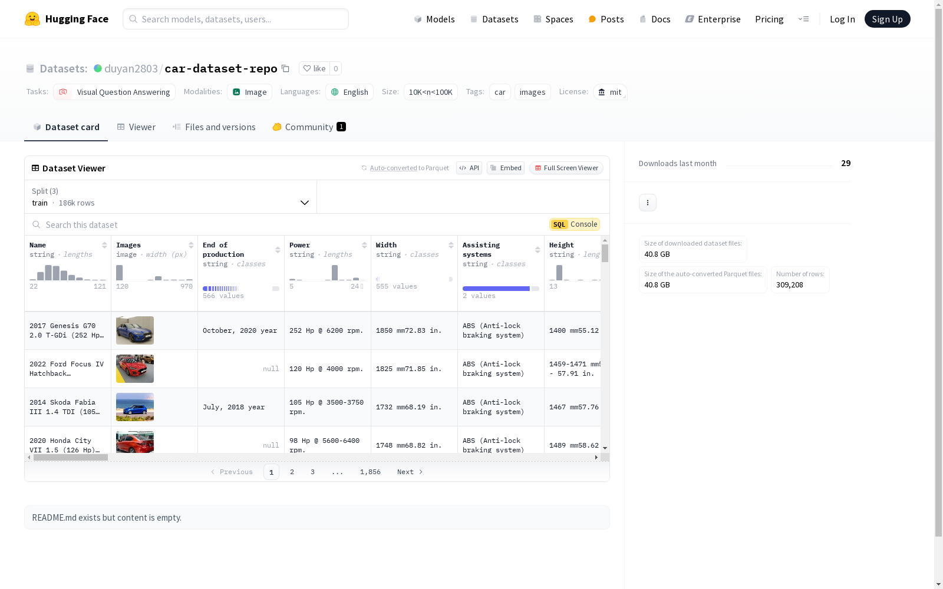
Task: Click the Visual Question Answering task icon
Action: (x=63, y=92)
